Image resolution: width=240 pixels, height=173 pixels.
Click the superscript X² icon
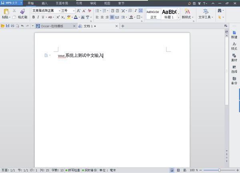[58, 18]
